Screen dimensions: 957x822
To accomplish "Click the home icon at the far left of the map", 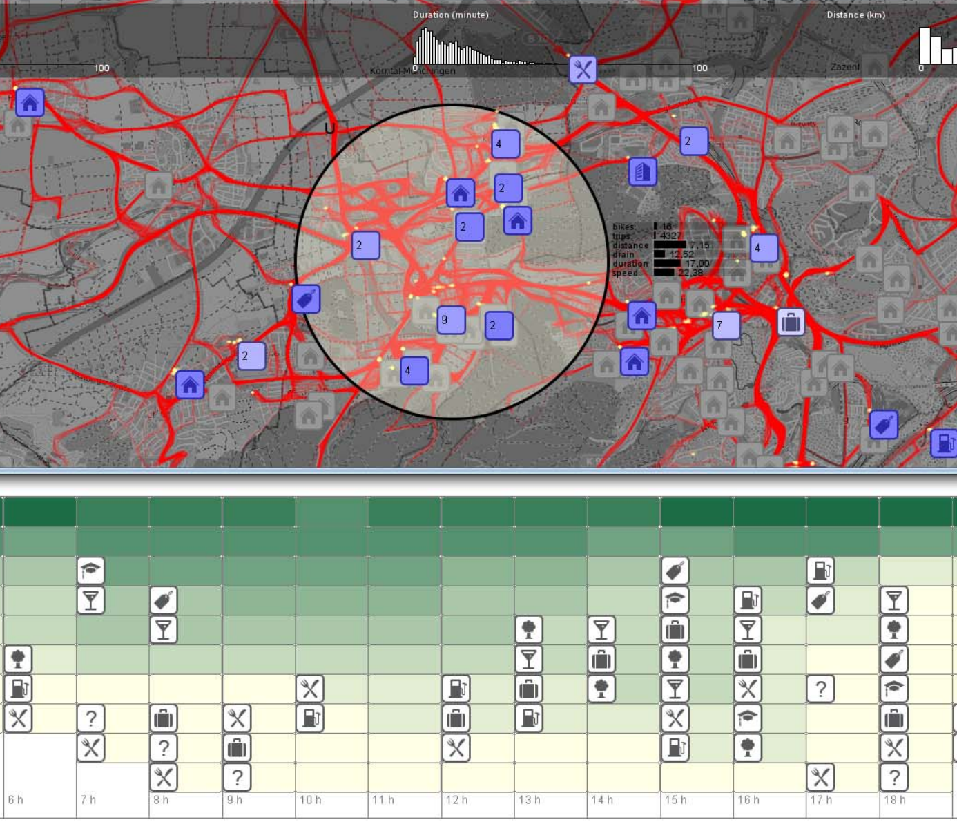I will click(30, 104).
